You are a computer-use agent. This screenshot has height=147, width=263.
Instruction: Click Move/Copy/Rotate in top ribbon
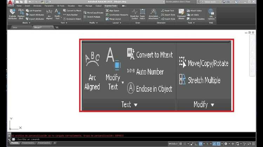(x=93, y=13)
